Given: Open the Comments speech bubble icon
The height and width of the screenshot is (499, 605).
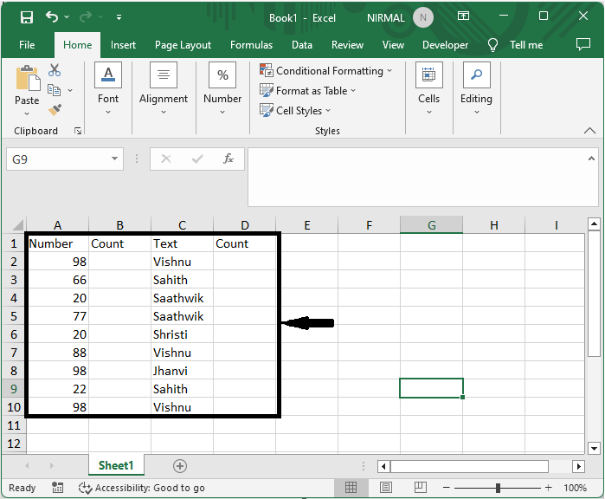Looking at the screenshot, I should pyautogui.click(x=583, y=44).
